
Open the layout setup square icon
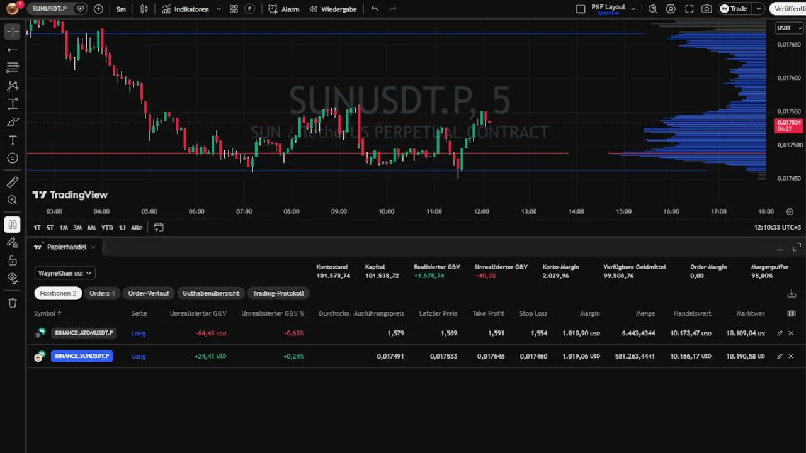click(581, 9)
